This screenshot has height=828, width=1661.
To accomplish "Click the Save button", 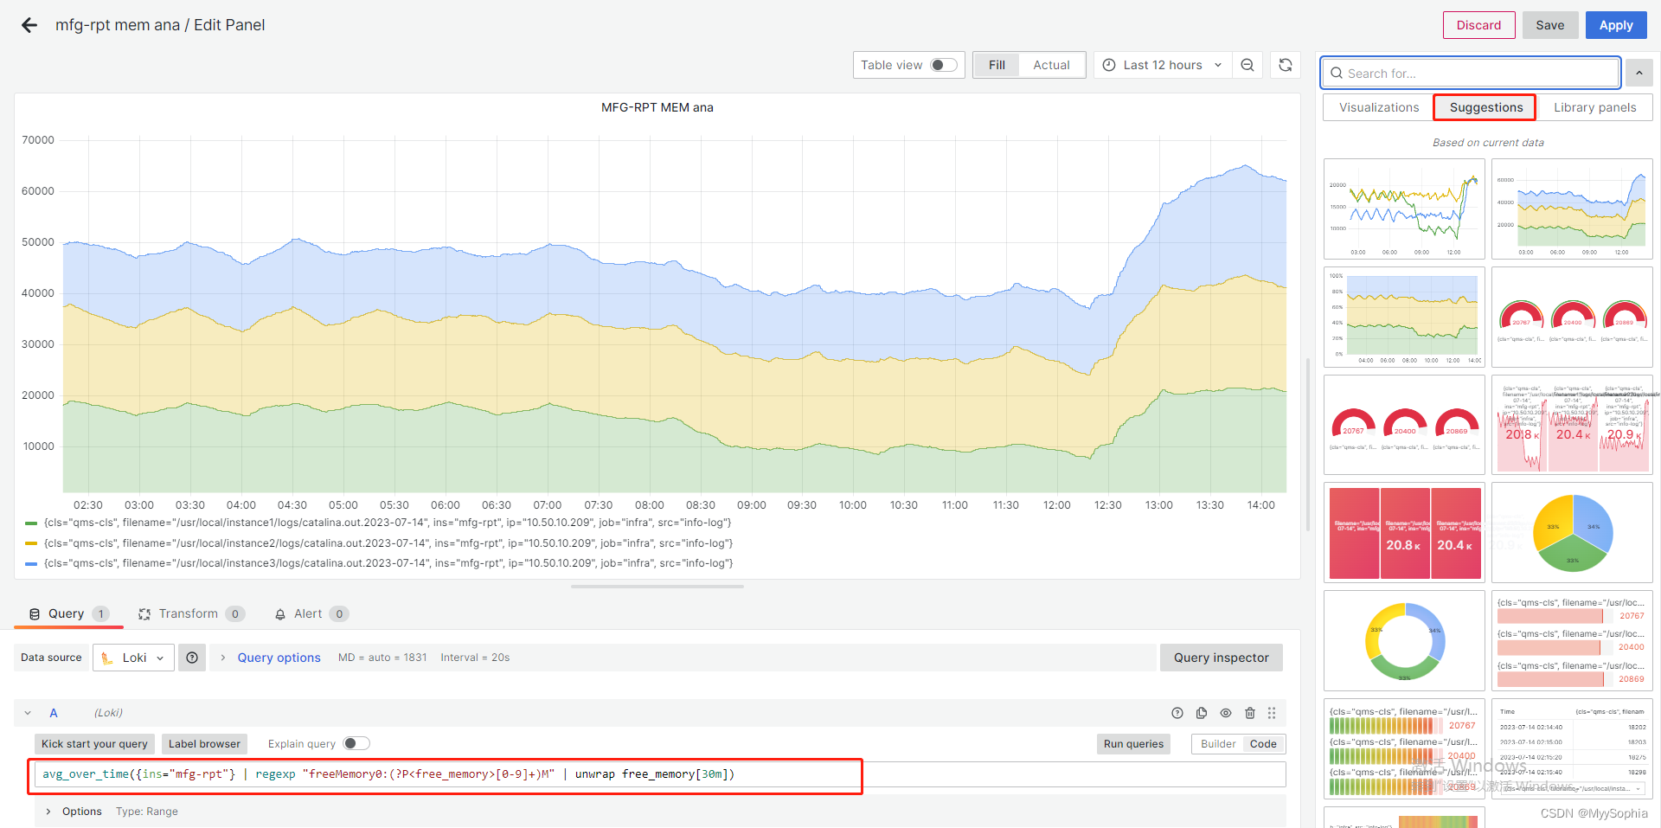I will pos(1549,25).
